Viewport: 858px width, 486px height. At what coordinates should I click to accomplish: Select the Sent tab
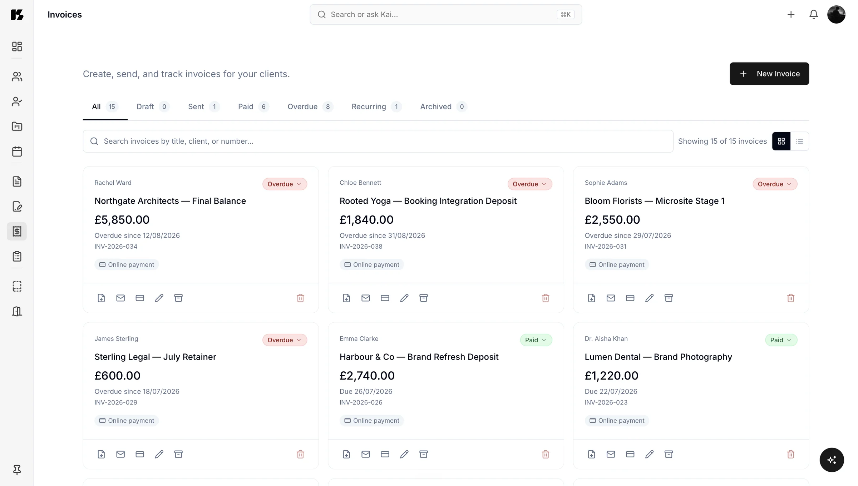coord(203,107)
